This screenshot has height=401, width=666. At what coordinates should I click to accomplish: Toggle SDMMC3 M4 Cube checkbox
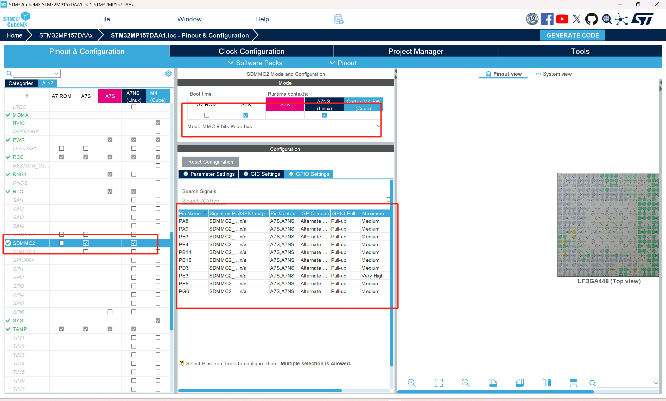tap(158, 252)
